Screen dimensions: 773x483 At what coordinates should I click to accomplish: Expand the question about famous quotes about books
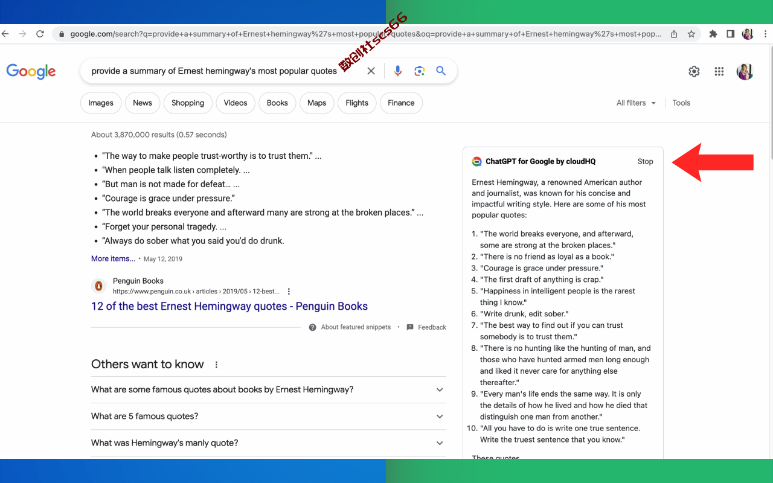(x=269, y=389)
